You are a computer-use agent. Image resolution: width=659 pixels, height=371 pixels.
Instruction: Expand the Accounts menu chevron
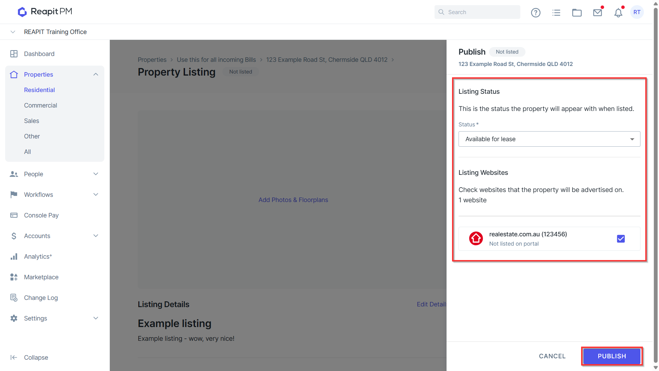(x=96, y=236)
